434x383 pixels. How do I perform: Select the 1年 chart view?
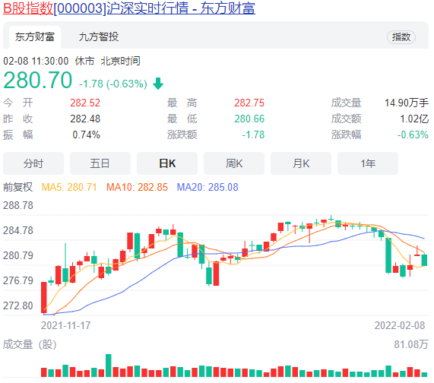coord(368,163)
